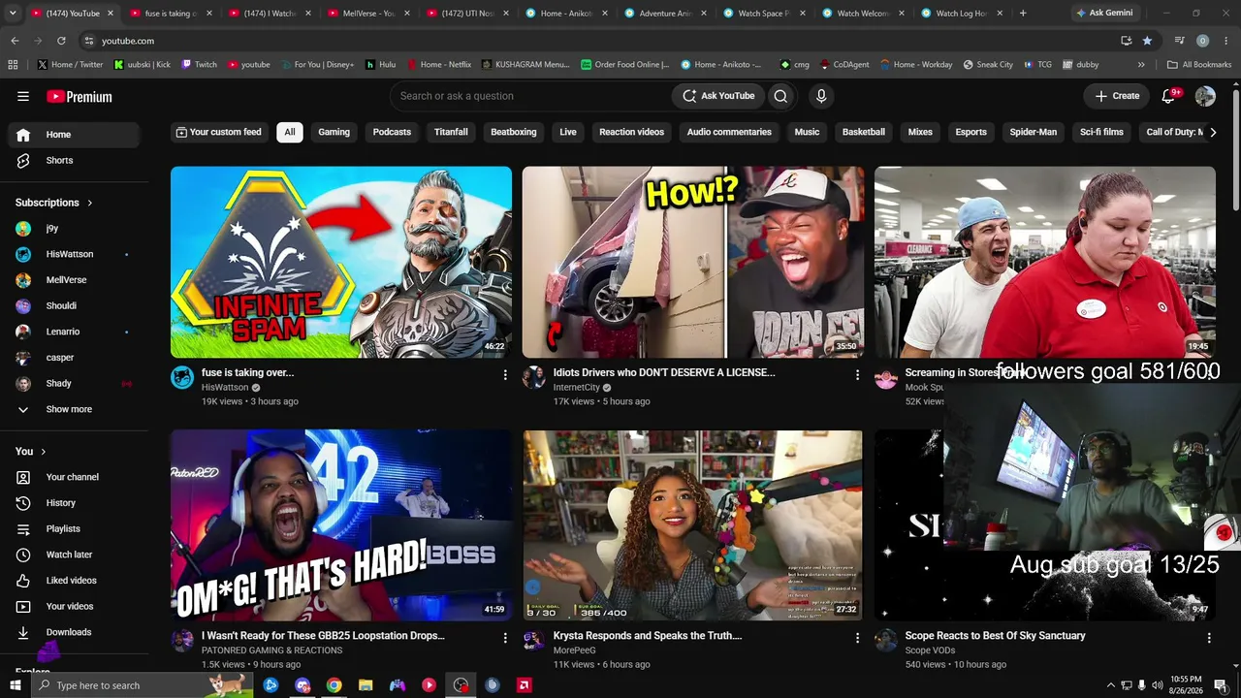Open Your channel page

(74, 477)
